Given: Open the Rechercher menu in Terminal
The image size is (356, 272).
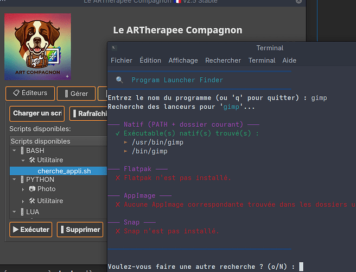Looking at the screenshot, I should 223,60.
